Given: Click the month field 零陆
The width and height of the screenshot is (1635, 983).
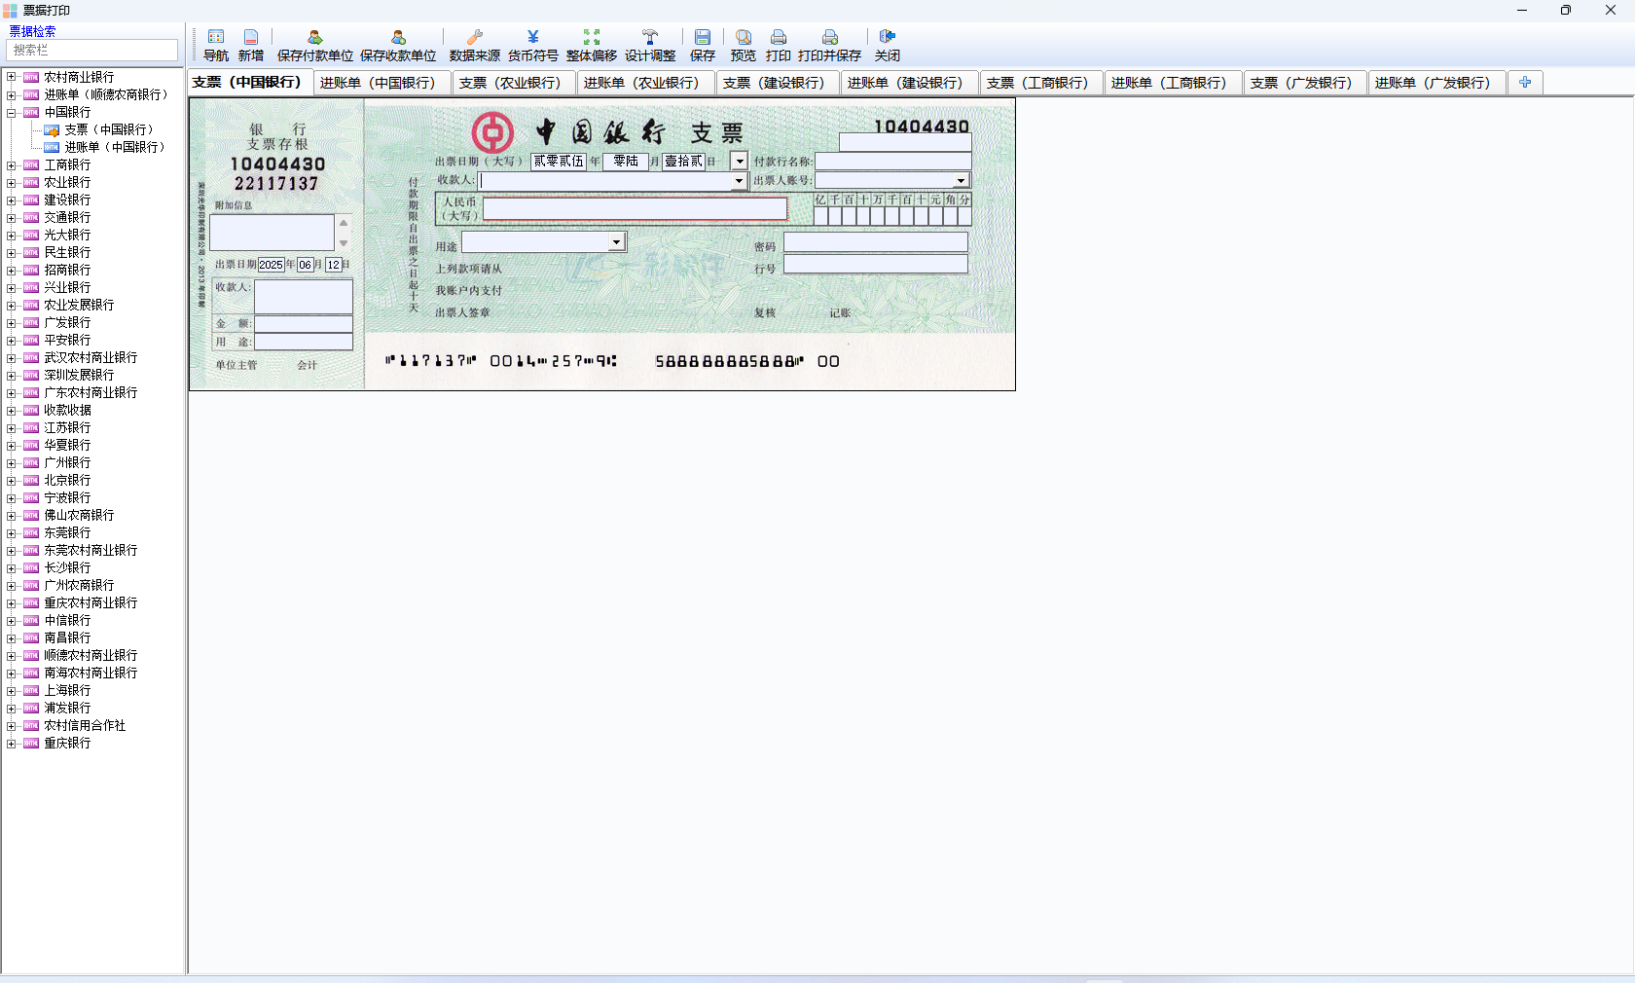Looking at the screenshot, I should tap(626, 162).
